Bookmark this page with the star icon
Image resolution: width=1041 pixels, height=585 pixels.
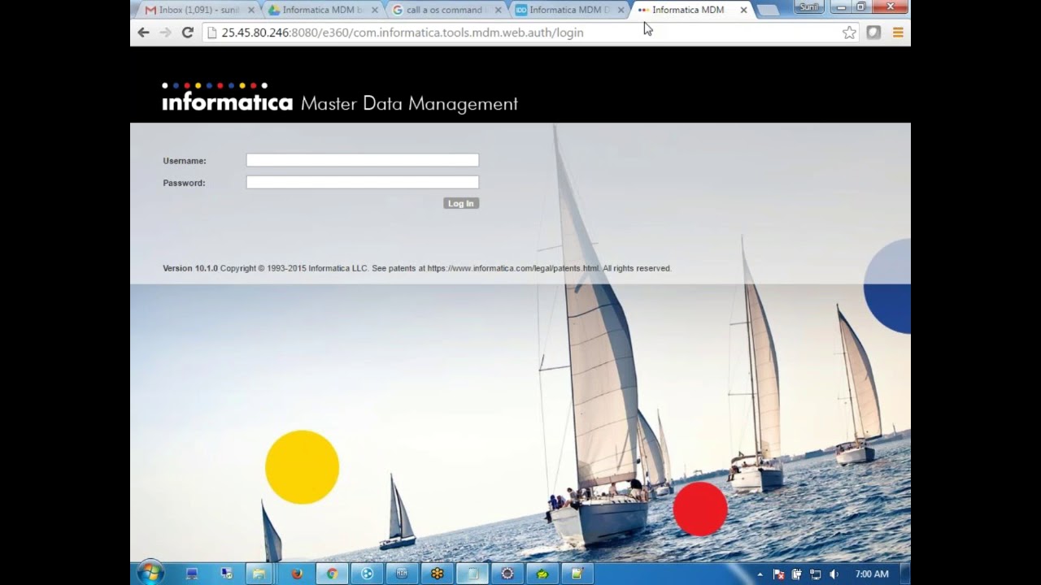pyautogui.click(x=849, y=32)
